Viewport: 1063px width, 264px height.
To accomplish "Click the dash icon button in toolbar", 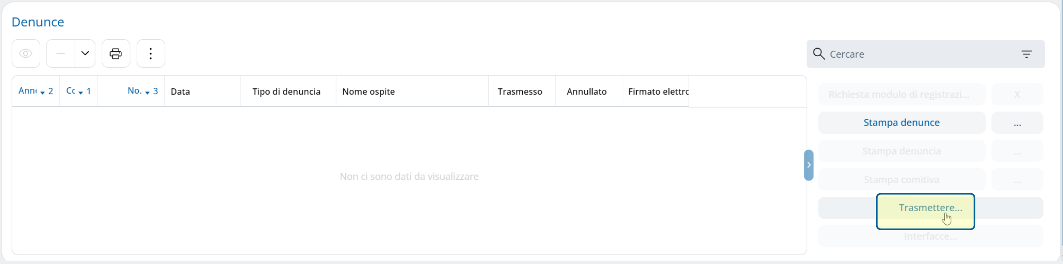I will point(61,53).
